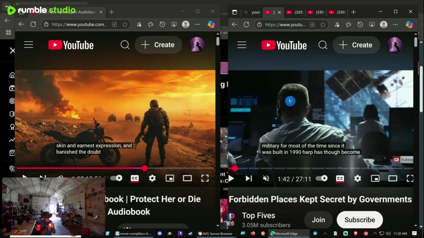Viewport: 424px width, 238px height.
Task: Take a screenshot in the right Edge window
Action: point(372,24)
